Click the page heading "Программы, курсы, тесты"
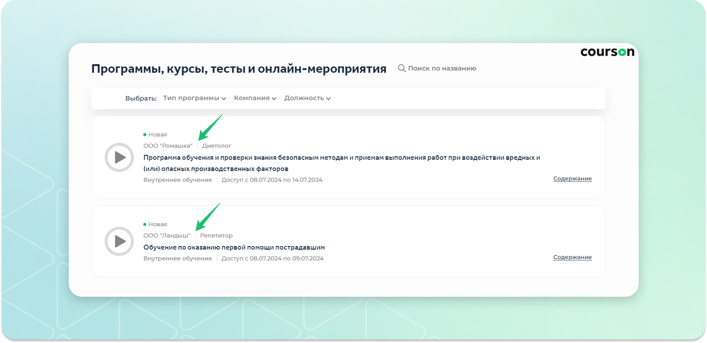This screenshot has width=707, height=343. [239, 69]
